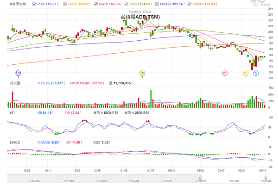
Task: Click the 'K值 < 20為綠點' legend text
Action: (137, 113)
